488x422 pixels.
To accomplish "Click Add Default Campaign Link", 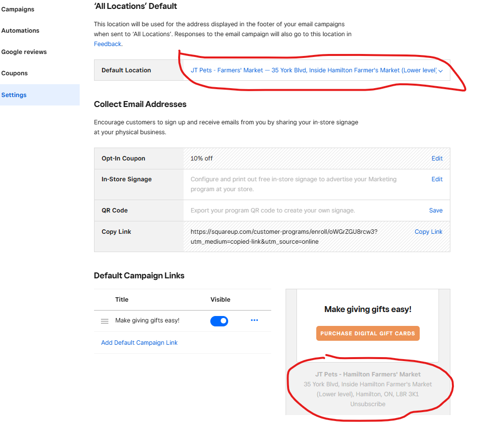I will point(139,343).
